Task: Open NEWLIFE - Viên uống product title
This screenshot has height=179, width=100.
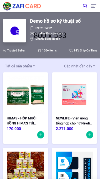Action: [74, 121]
